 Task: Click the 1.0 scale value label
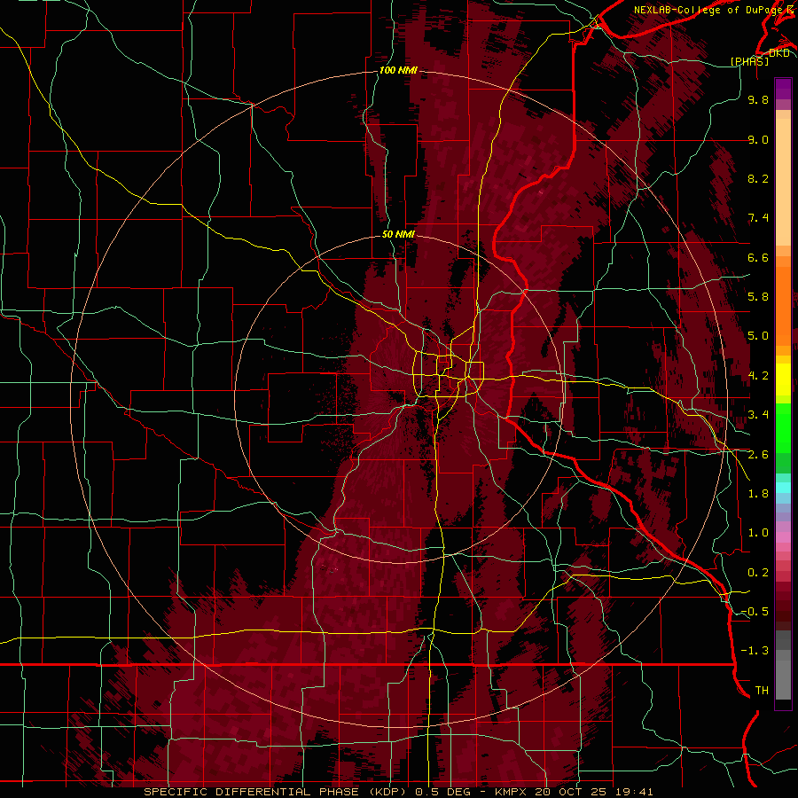click(758, 533)
